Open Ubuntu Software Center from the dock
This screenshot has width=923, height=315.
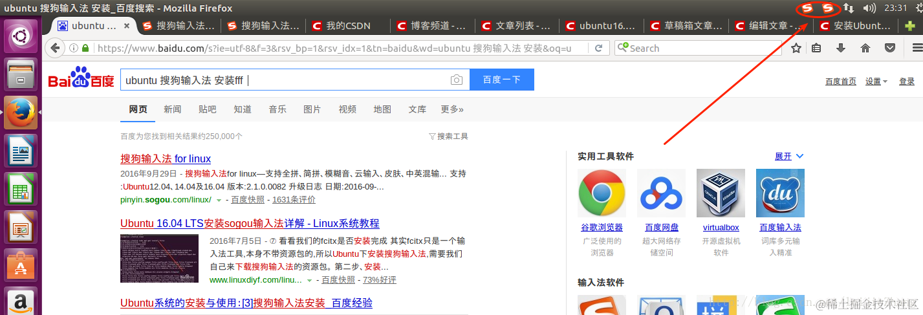(x=21, y=265)
